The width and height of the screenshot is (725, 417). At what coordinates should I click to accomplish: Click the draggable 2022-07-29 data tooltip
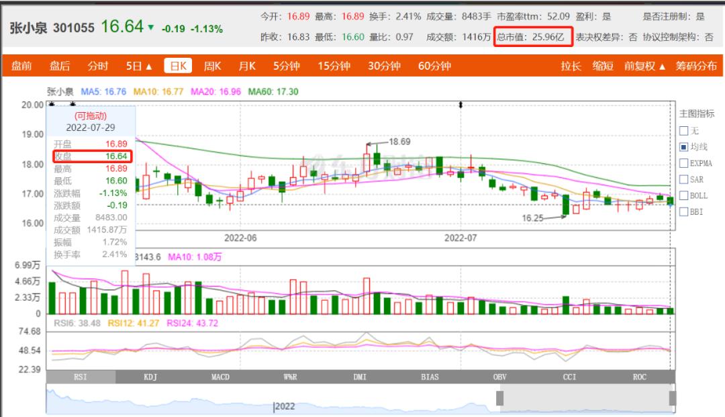90,121
